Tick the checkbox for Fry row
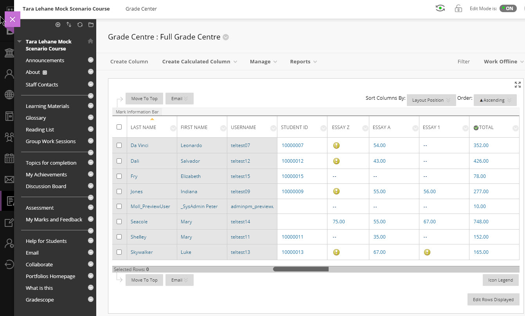 [x=119, y=176]
